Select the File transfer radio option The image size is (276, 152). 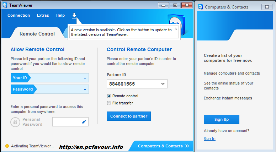tap(109, 103)
